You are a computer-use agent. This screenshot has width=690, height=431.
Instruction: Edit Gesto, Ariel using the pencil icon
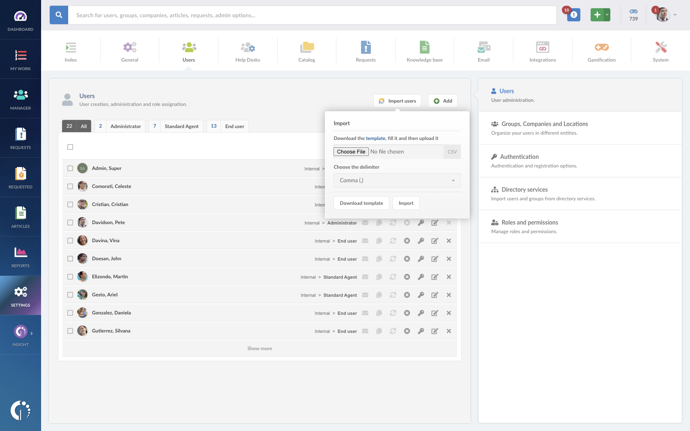(435, 295)
